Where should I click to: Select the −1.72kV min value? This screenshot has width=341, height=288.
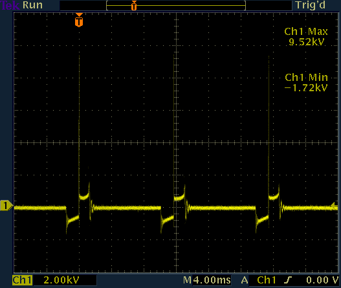click(306, 88)
